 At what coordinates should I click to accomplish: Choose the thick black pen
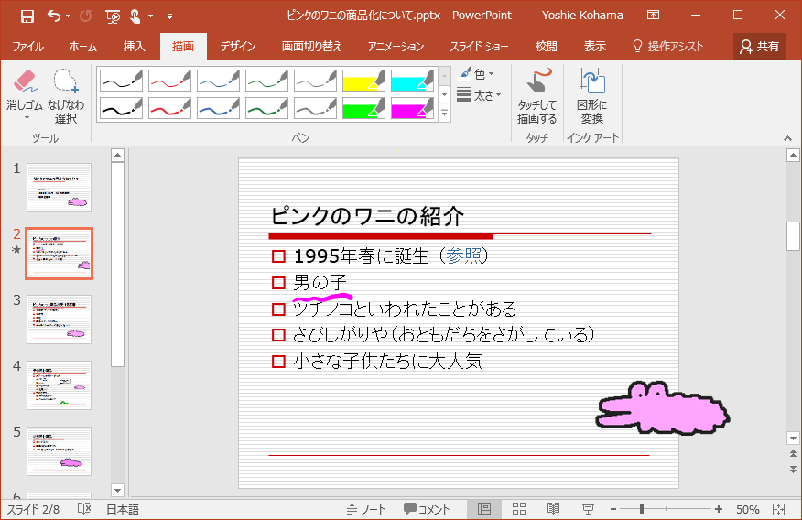(121, 108)
